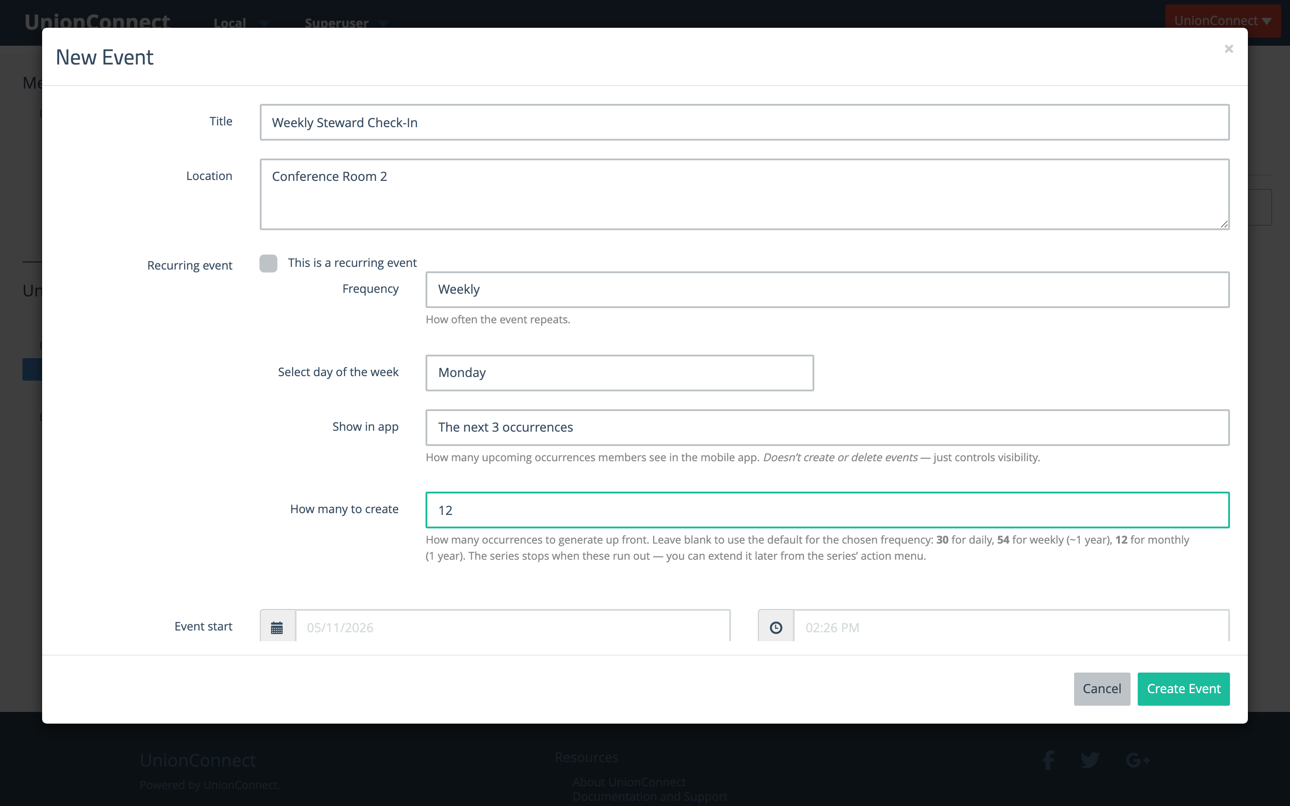Viewport: 1290px width, 806px height.
Task: Click the clock icon for Event start
Action: coord(776,627)
